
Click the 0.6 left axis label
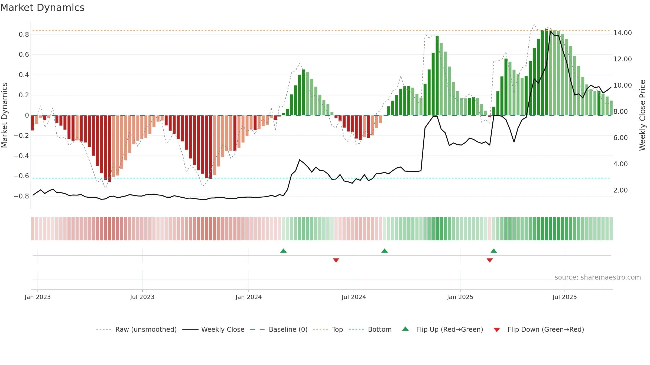[24, 55]
